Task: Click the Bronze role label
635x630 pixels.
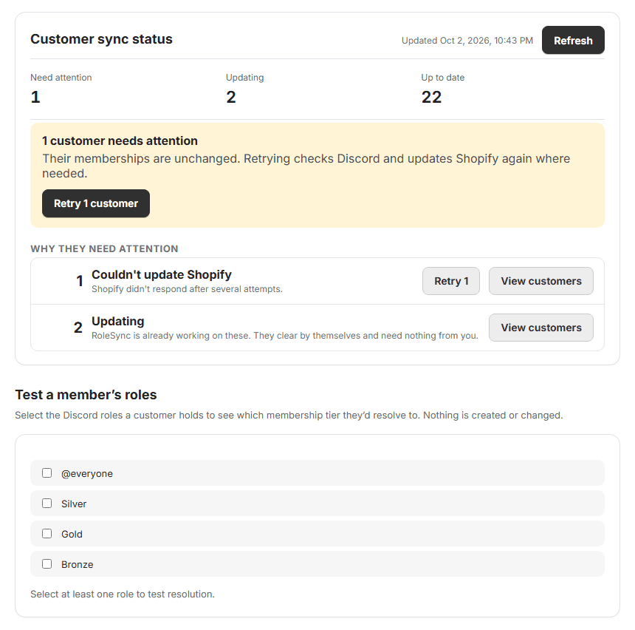Action: click(78, 564)
